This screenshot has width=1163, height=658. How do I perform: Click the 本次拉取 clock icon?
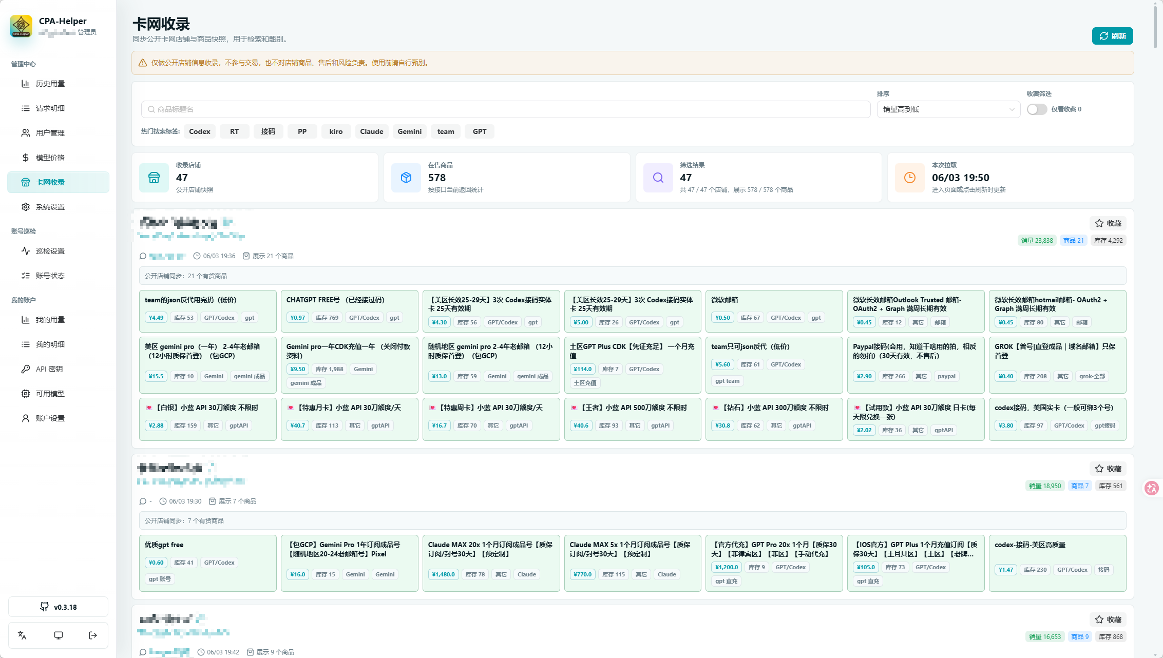(x=909, y=178)
